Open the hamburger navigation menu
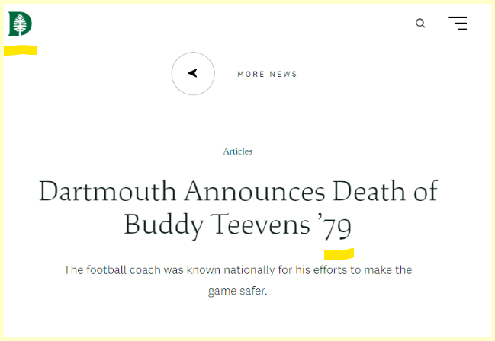Image resolution: width=495 pixels, height=341 pixels. pos(458,24)
